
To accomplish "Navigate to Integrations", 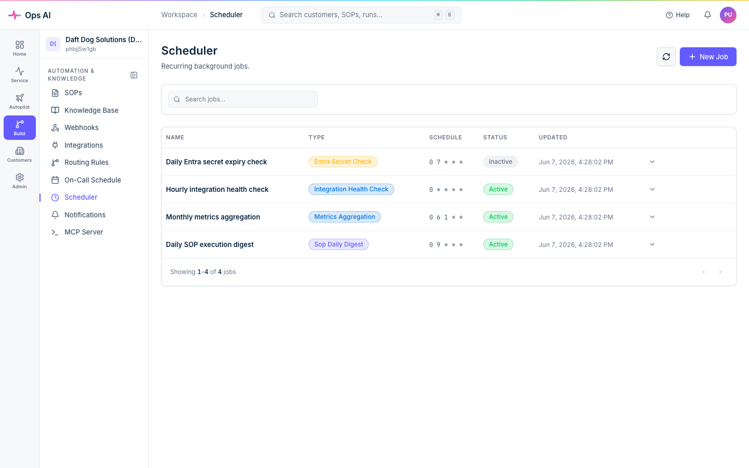I will point(94,145).
